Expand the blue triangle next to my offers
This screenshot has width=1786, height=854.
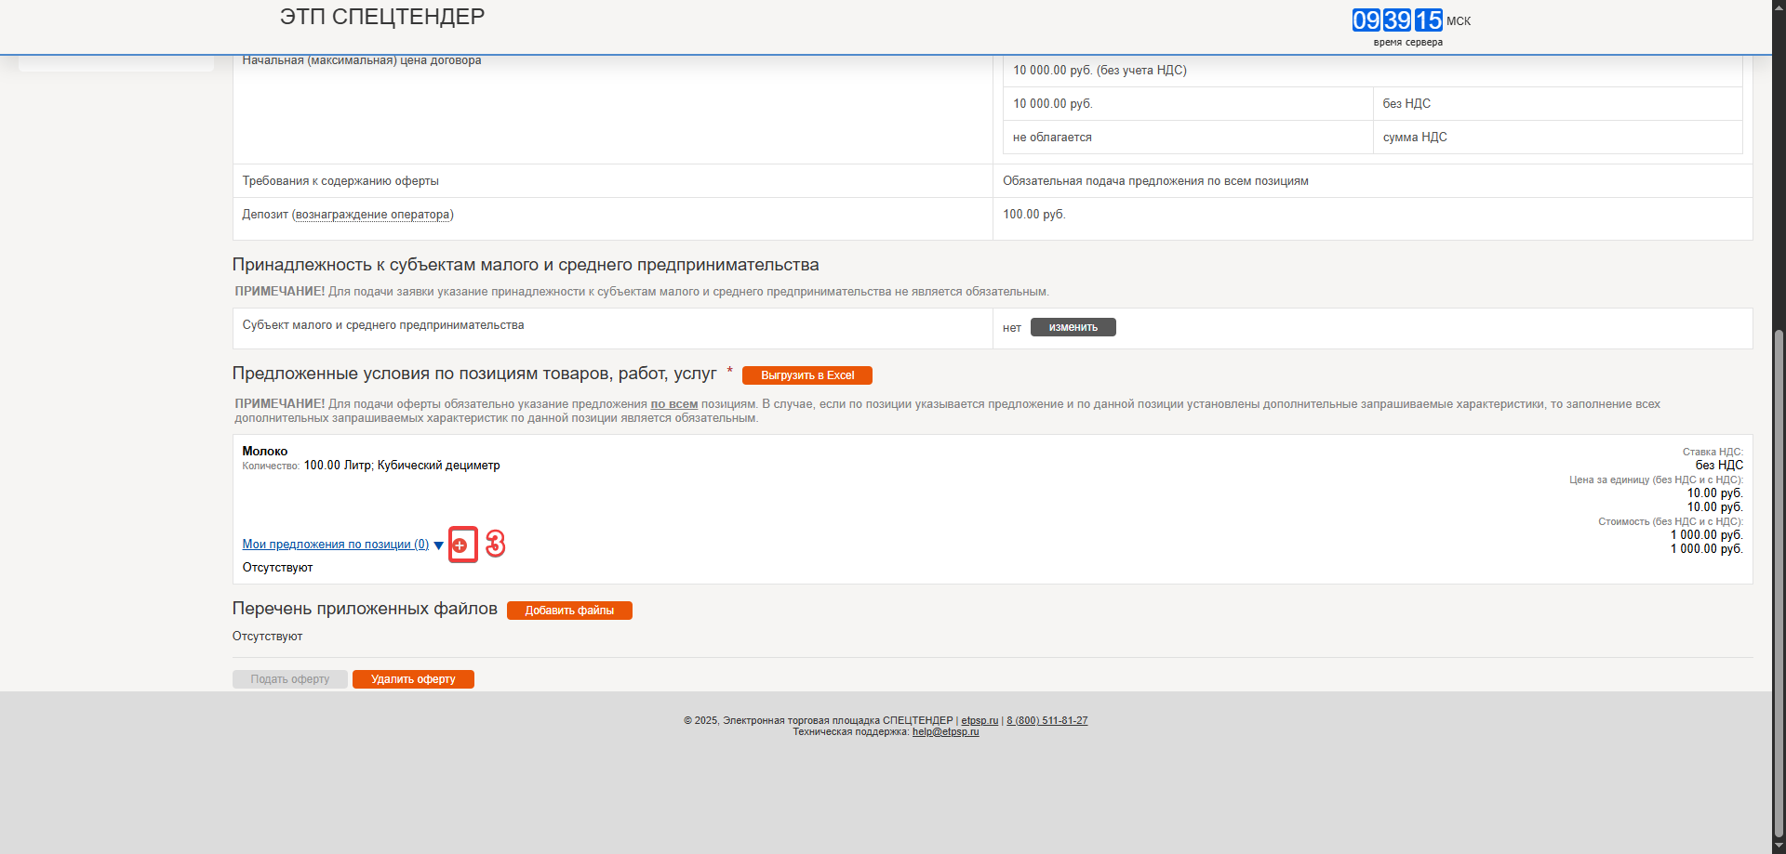pos(439,545)
